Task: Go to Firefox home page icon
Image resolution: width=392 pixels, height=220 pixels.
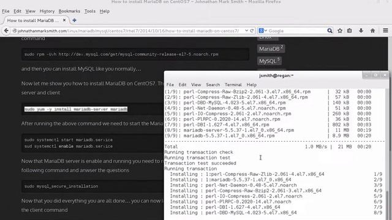Action: point(372,31)
